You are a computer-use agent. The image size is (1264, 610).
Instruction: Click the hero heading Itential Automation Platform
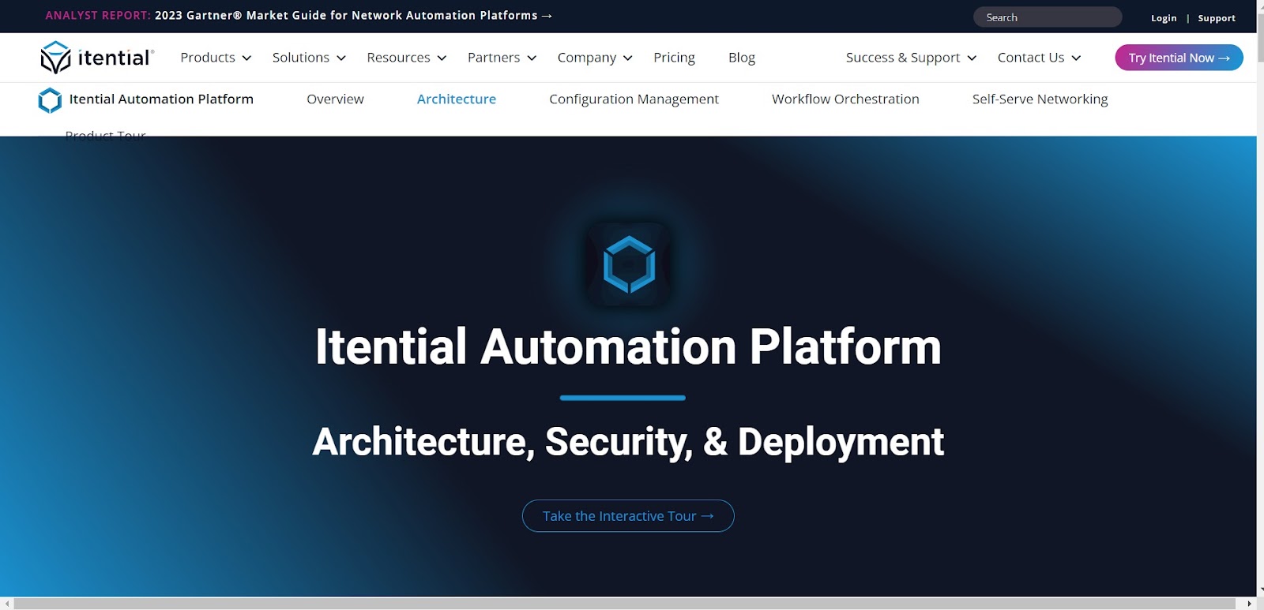(628, 347)
